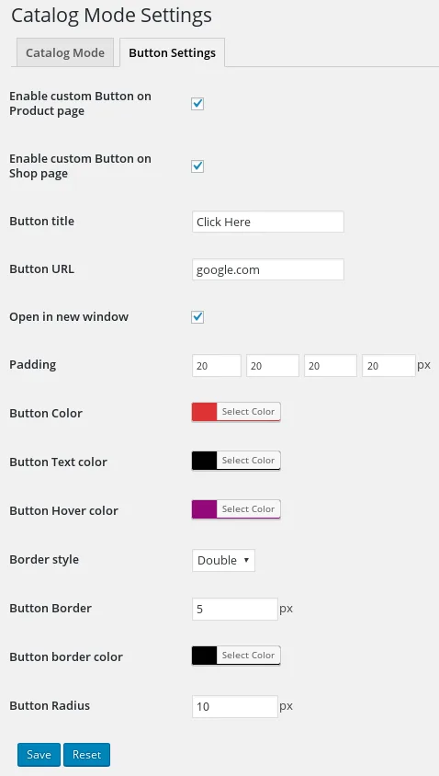Click Select Color next to Button Color
Screen dimensions: 439x776
[x=248, y=412]
